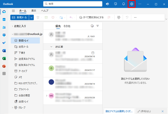Open the 削除済みアイテム folder
Viewport: 168px width, 114px height.
[25, 65]
